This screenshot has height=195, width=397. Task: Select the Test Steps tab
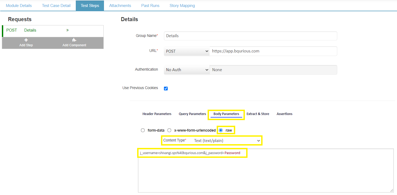coord(90,6)
